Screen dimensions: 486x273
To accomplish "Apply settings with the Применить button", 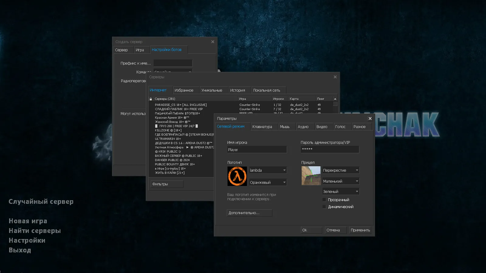I will (x=360, y=230).
